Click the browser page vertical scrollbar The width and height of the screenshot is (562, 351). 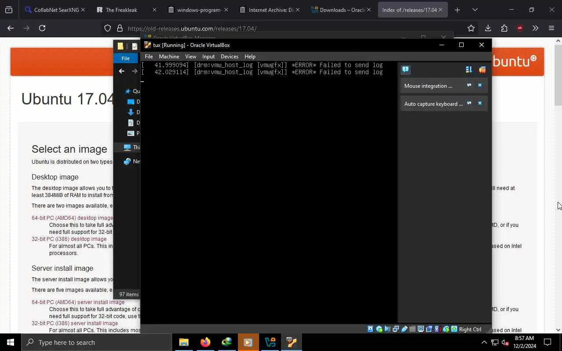click(558, 75)
